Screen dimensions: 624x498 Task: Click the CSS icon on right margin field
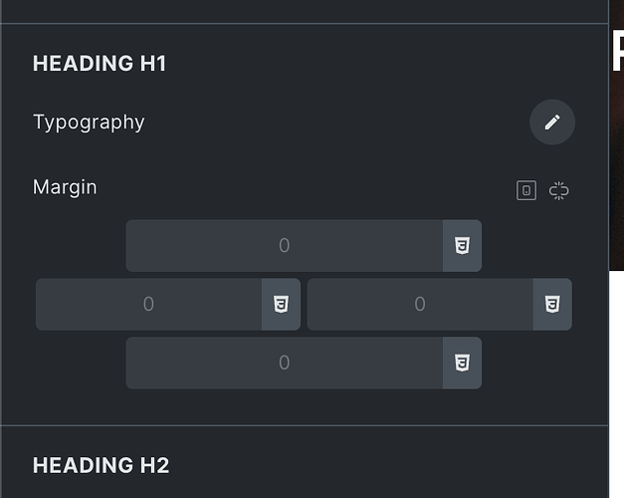pyautogui.click(x=552, y=304)
